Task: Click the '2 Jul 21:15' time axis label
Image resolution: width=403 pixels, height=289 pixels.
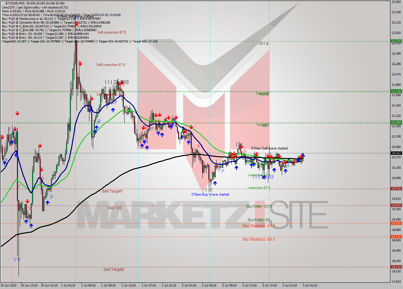Action: point(290,286)
